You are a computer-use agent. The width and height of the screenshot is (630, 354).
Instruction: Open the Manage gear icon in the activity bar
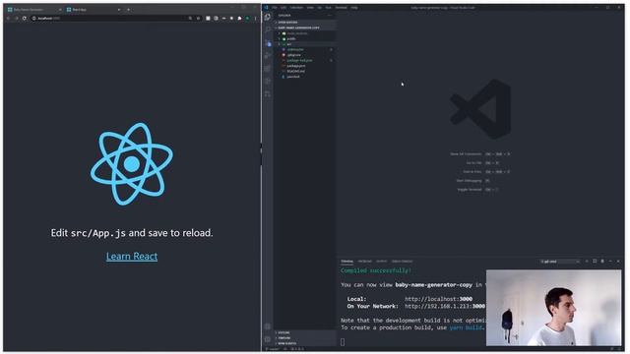[268, 339]
